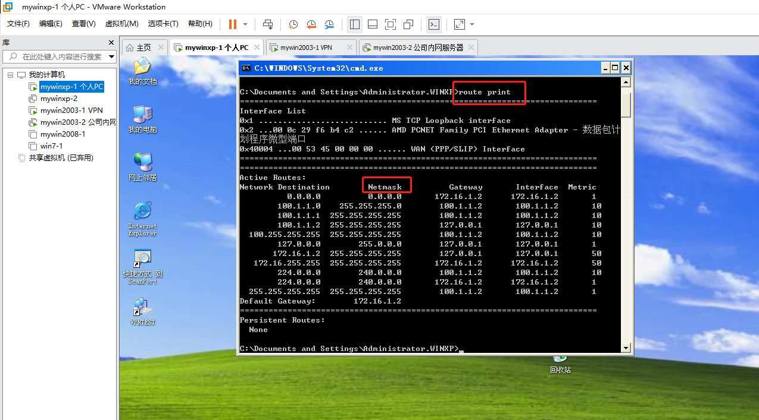Switch to Unity mode icon
The image size is (759, 420).
[x=408, y=24]
